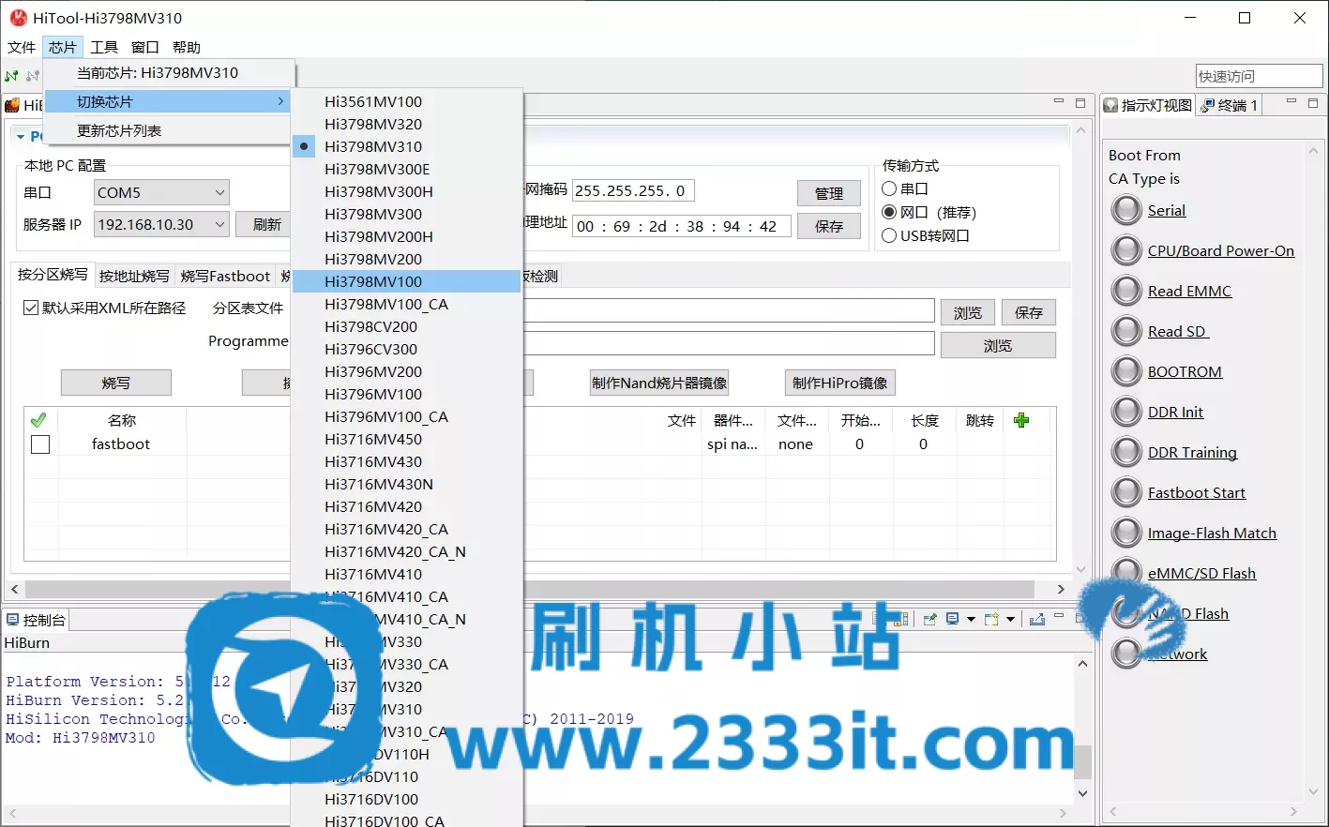Viewport: 1329px width, 827px height.
Task: Pin the console view with the pin icon
Action: tap(930, 619)
